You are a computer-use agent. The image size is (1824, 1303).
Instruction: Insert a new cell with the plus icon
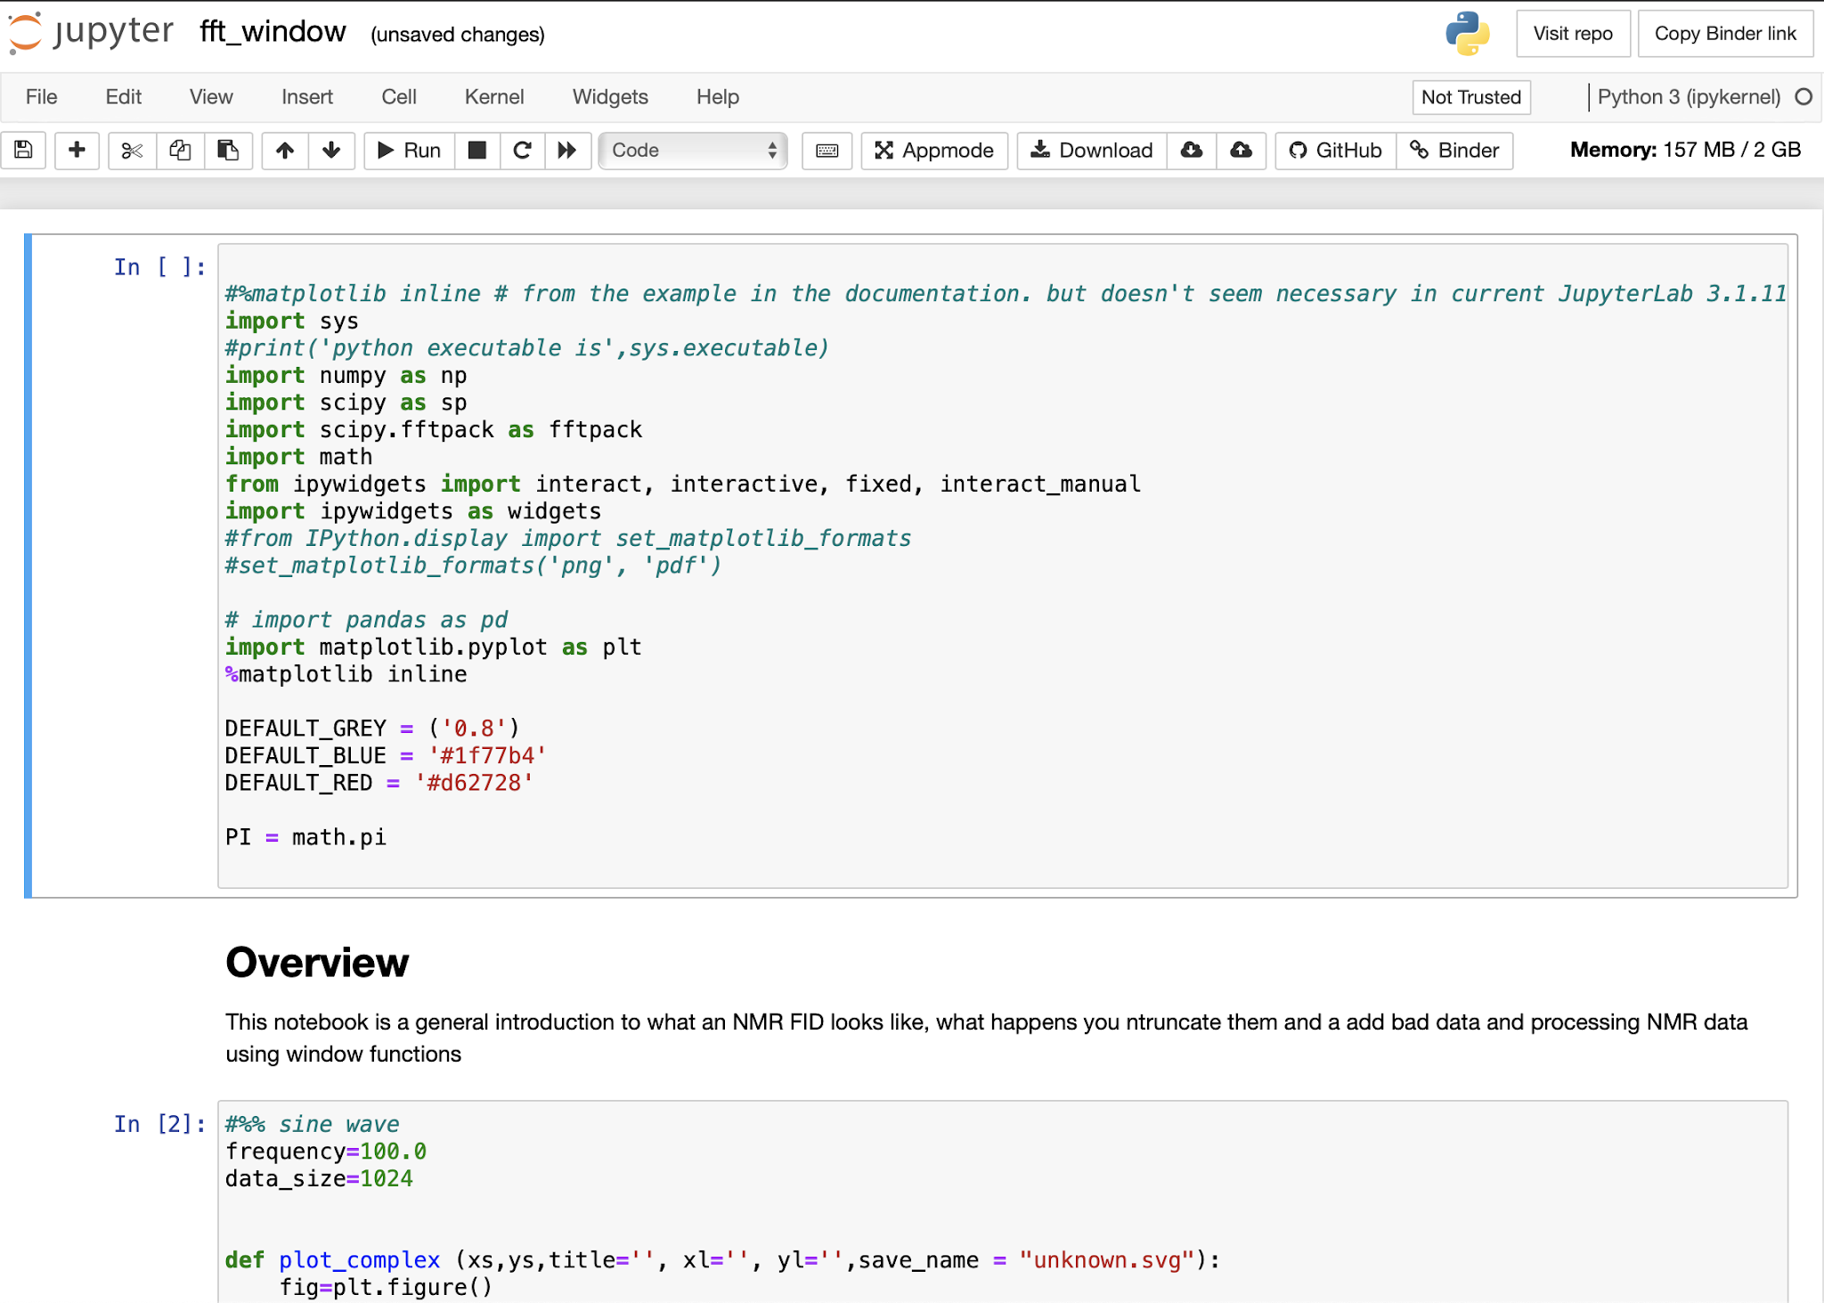click(77, 150)
